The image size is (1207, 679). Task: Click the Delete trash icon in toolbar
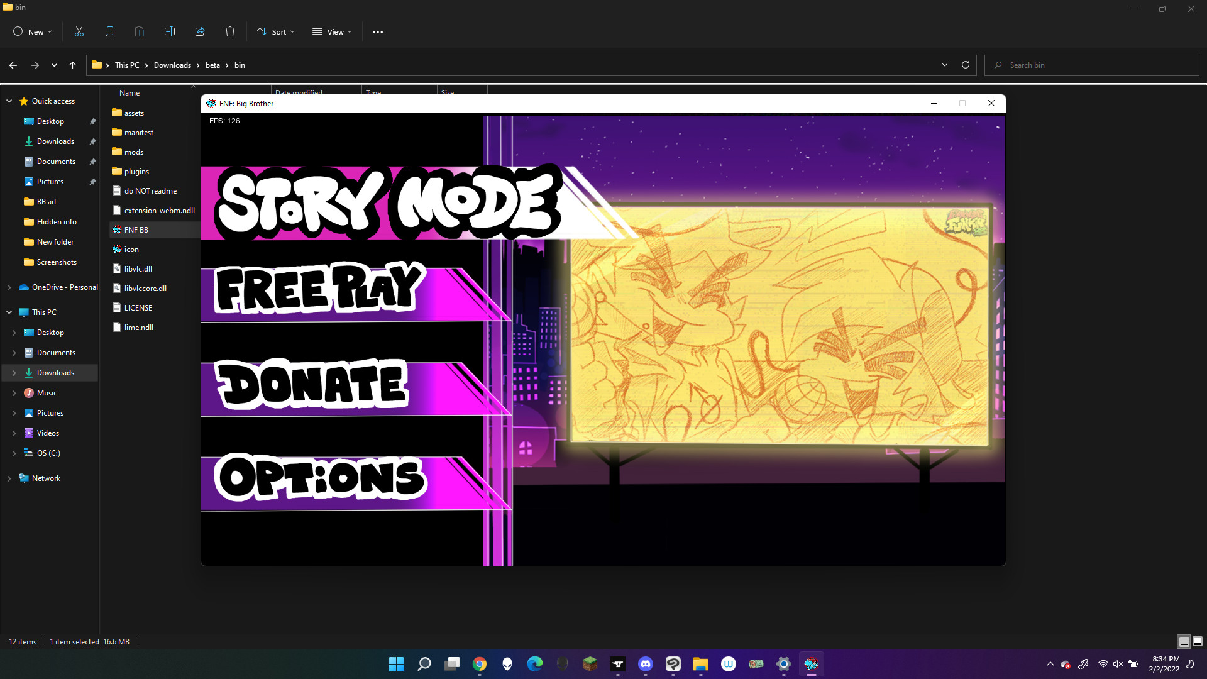click(x=230, y=31)
